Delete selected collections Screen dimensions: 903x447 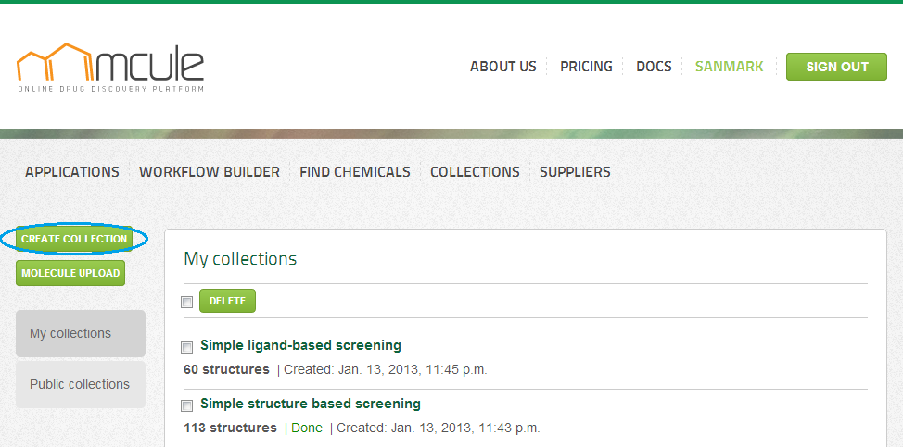[227, 301]
